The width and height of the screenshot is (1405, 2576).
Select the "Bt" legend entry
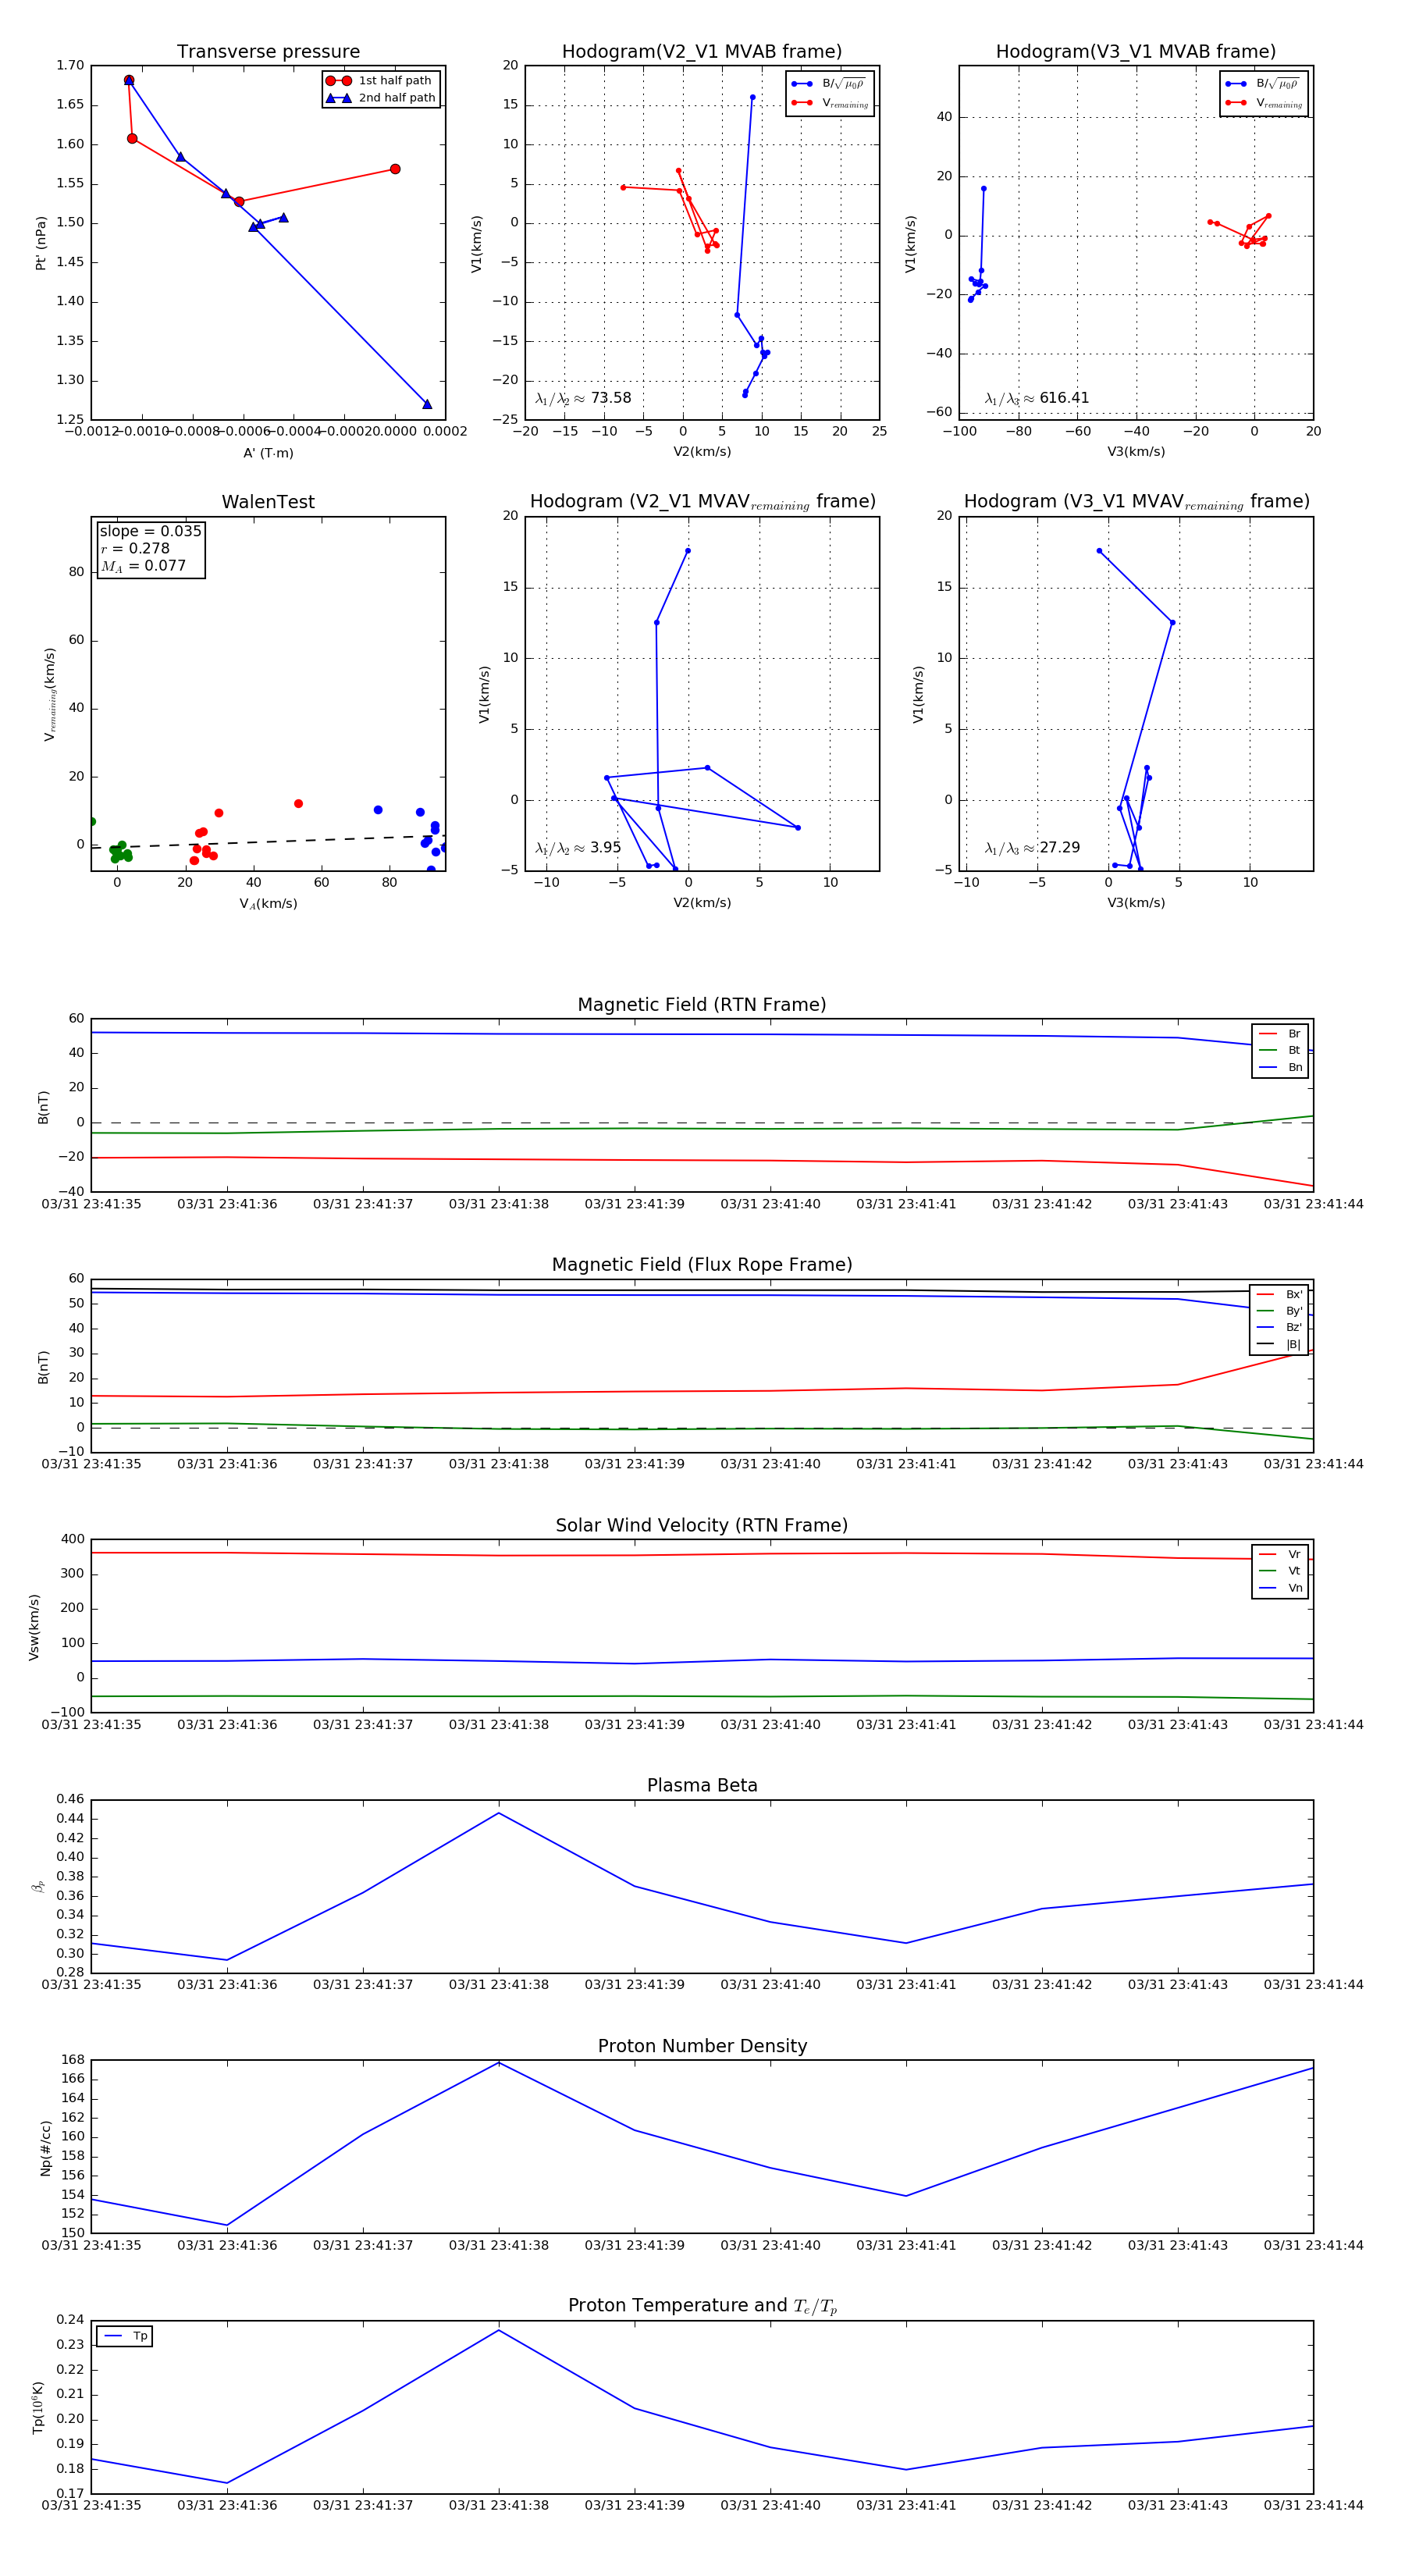tap(1280, 1051)
